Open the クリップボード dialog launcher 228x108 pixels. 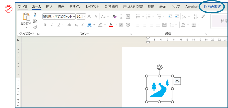(x=38, y=34)
